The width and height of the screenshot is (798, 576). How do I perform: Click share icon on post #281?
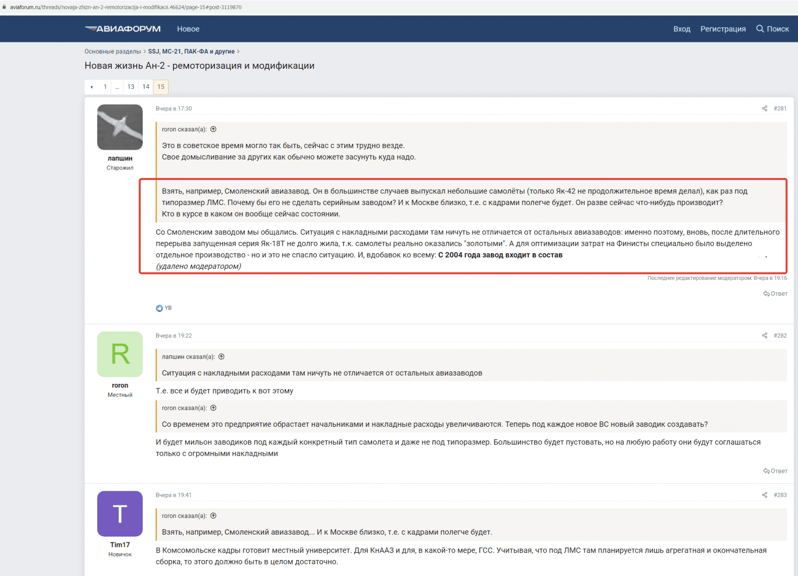pyautogui.click(x=764, y=108)
